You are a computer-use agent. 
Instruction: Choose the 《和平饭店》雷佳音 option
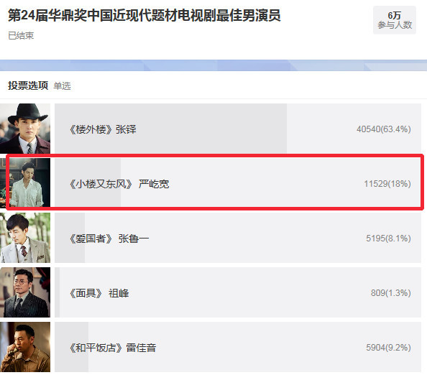coord(238,347)
